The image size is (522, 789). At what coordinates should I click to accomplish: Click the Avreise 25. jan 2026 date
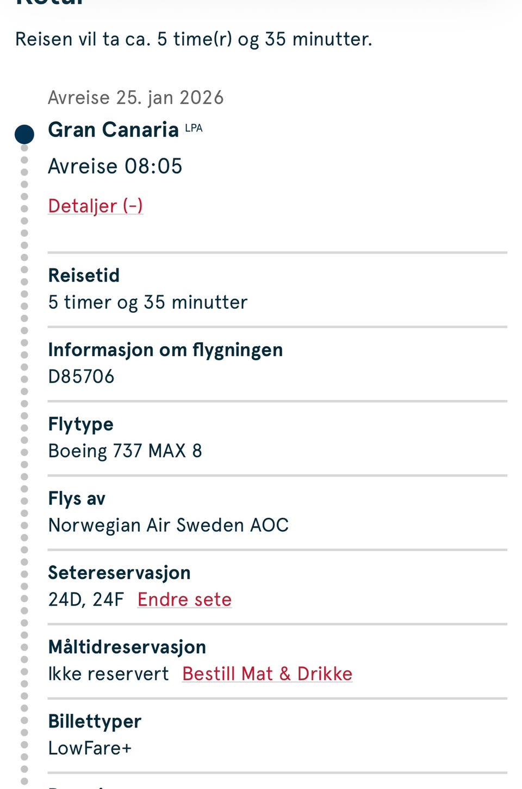click(x=135, y=98)
